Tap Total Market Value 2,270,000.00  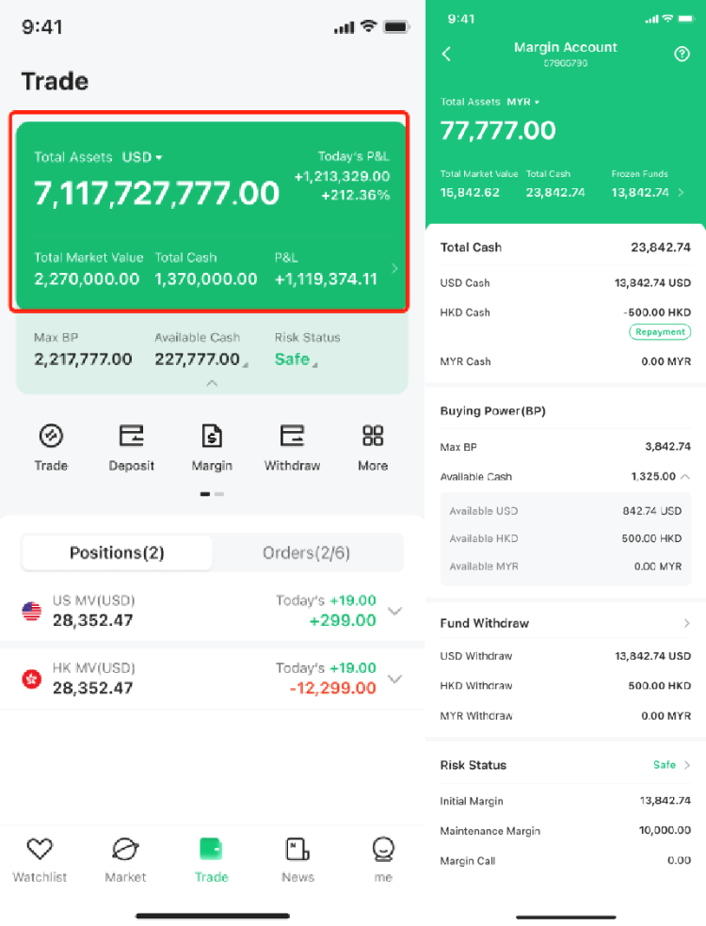tap(87, 279)
